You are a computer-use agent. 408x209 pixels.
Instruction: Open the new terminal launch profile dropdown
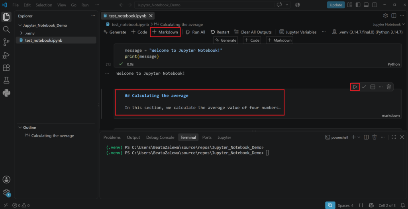(x=359, y=137)
